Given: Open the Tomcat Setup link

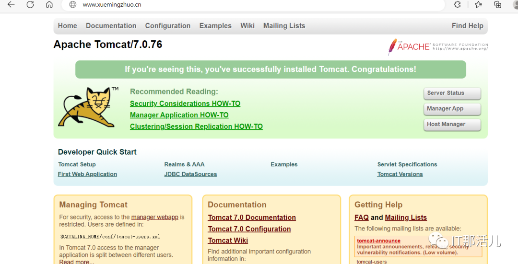Looking at the screenshot, I should [77, 164].
